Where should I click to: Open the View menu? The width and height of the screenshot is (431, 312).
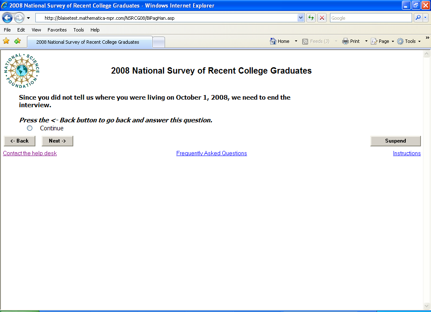36,30
